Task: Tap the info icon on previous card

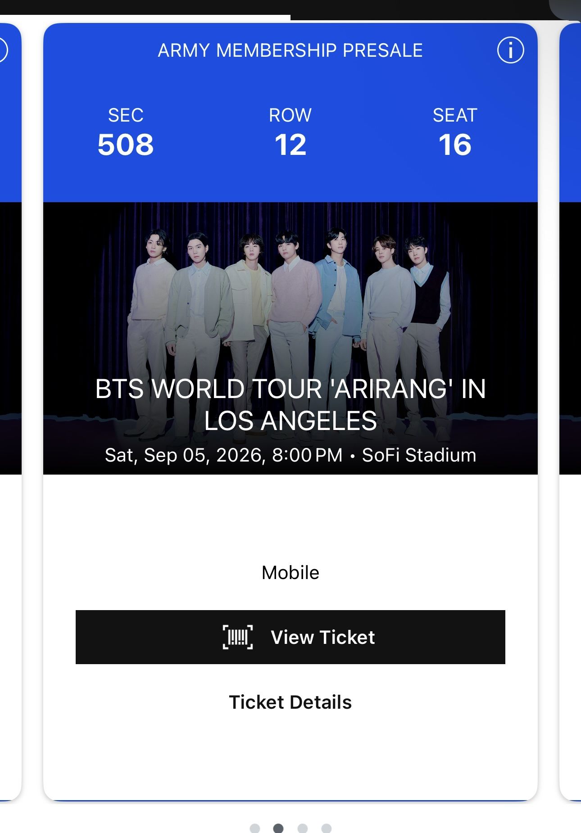Action: pos(2,50)
